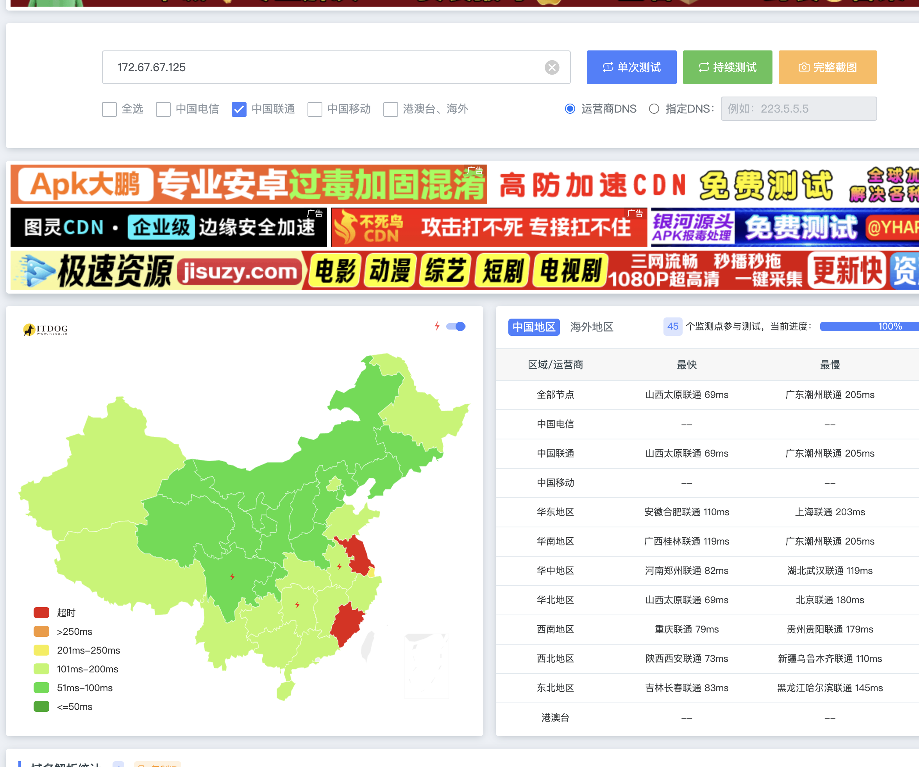This screenshot has height=767, width=919.
Task: Focus the custom DNS input field
Action: (799, 109)
